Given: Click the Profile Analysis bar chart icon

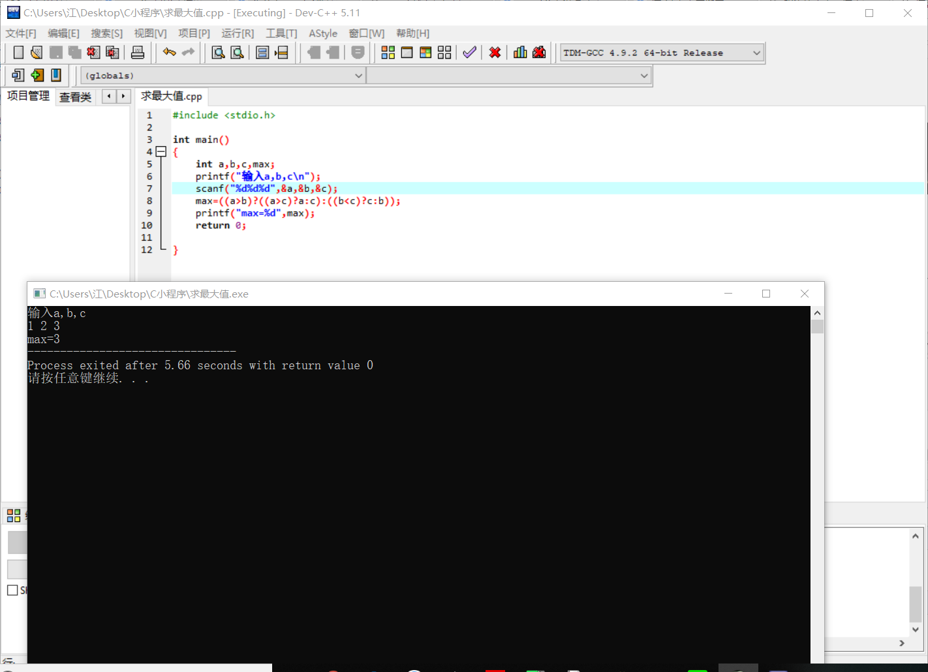Looking at the screenshot, I should [x=520, y=53].
